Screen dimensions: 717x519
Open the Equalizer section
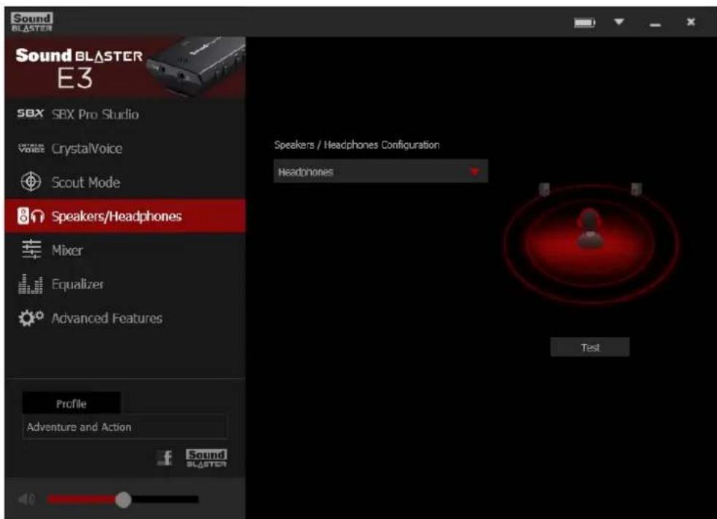[x=125, y=284]
